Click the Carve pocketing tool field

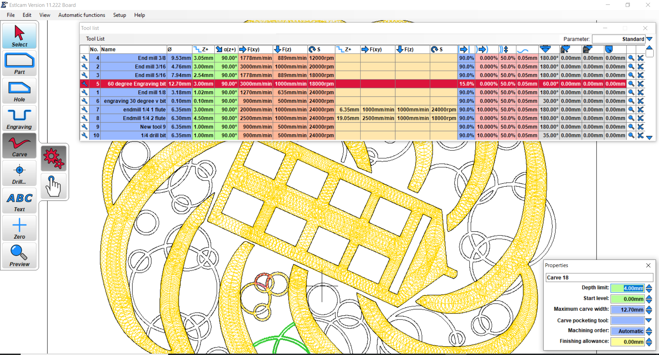[627, 320]
